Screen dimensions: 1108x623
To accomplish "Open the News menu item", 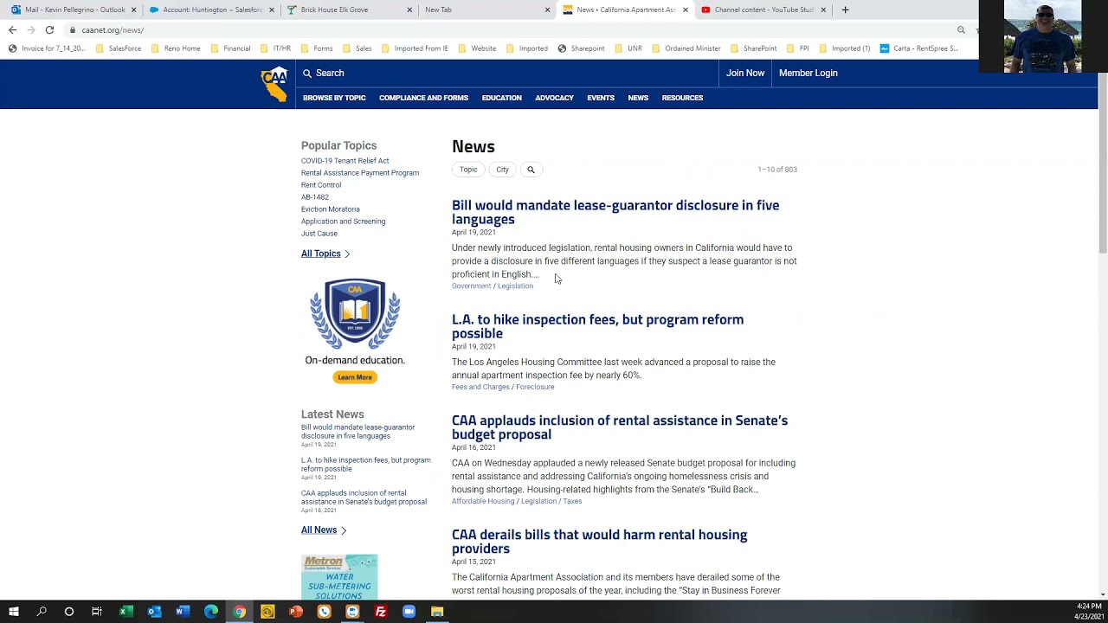I will (638, 98).
